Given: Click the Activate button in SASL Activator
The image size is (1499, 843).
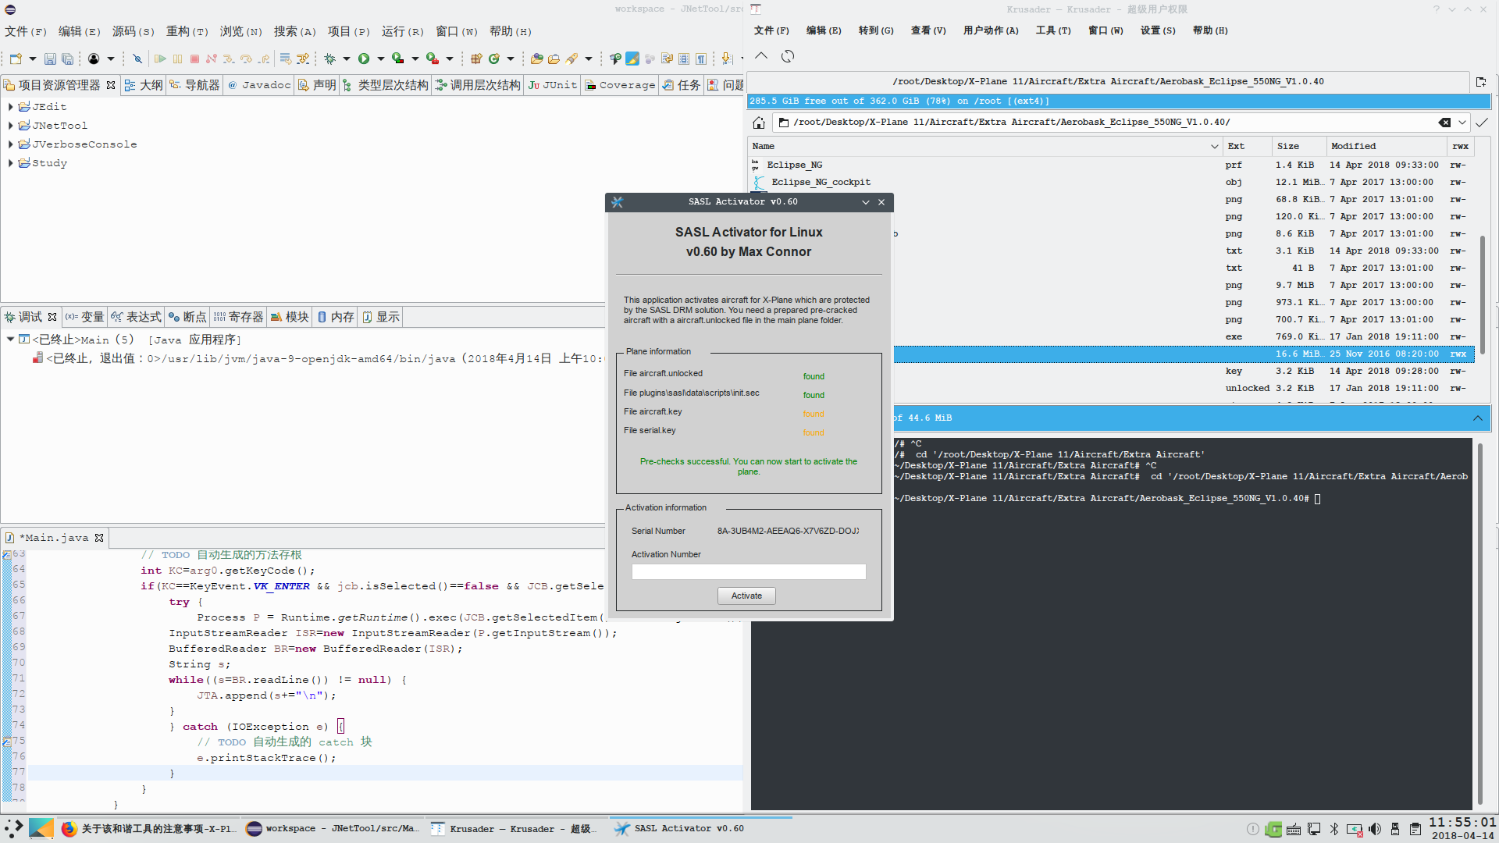Looking at the screenshot, I should pyautogui.click(x=746, y=596).
